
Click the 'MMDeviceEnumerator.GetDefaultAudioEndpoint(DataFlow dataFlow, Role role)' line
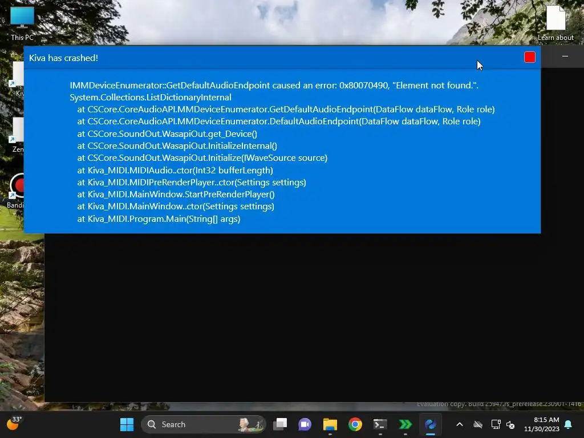click(x=286, y=109)
